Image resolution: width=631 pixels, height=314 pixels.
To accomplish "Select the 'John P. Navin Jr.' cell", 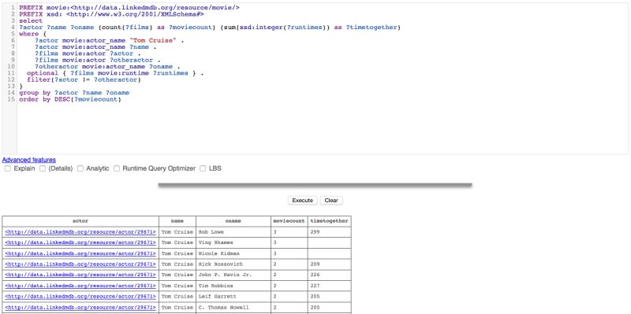I will click(x=233, y=275).
